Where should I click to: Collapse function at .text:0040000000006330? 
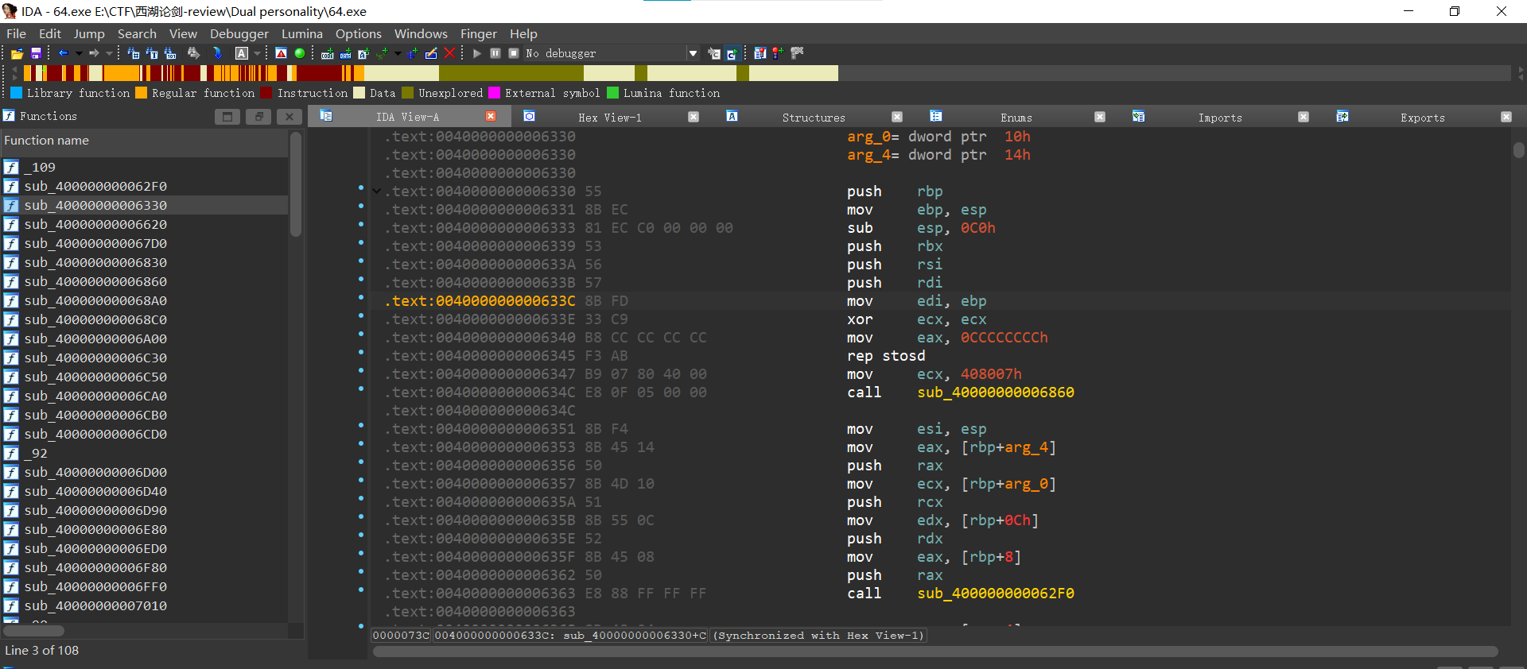377,191
